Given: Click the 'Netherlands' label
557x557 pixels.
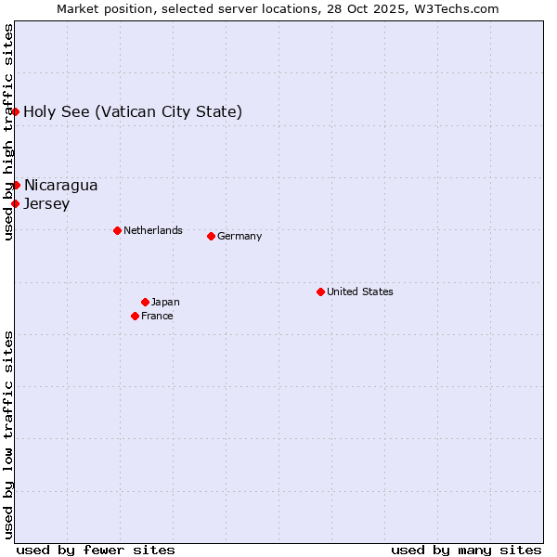Looking at the screenshot, I should [x=152, y=230].
